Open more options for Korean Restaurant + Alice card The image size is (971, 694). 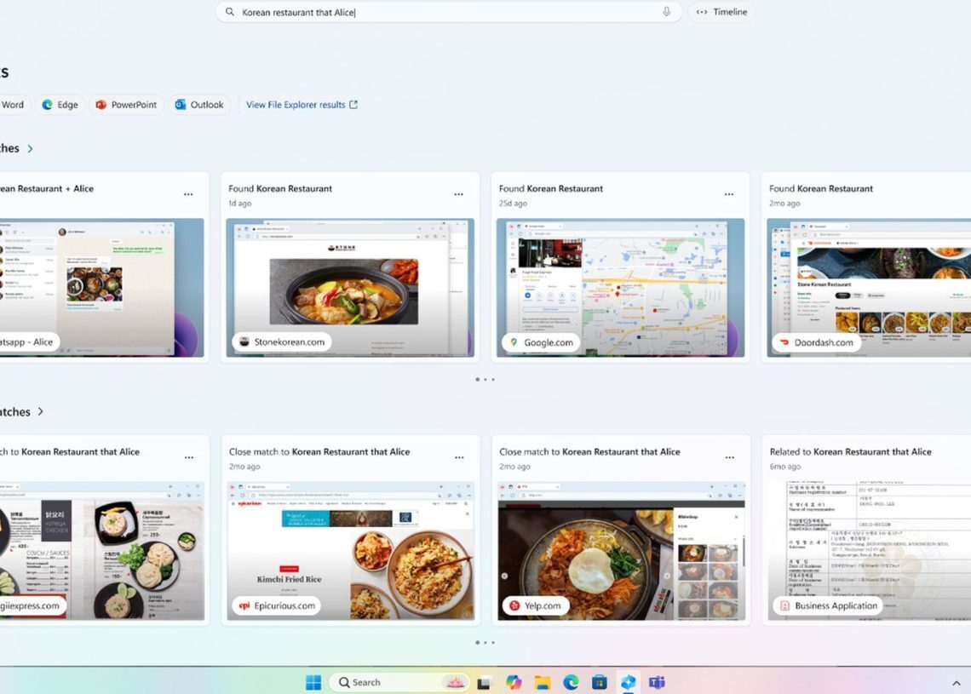(x=188, y=194)
